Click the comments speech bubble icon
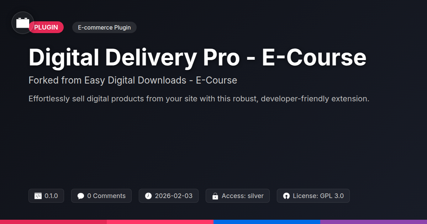 click(81, 196)
